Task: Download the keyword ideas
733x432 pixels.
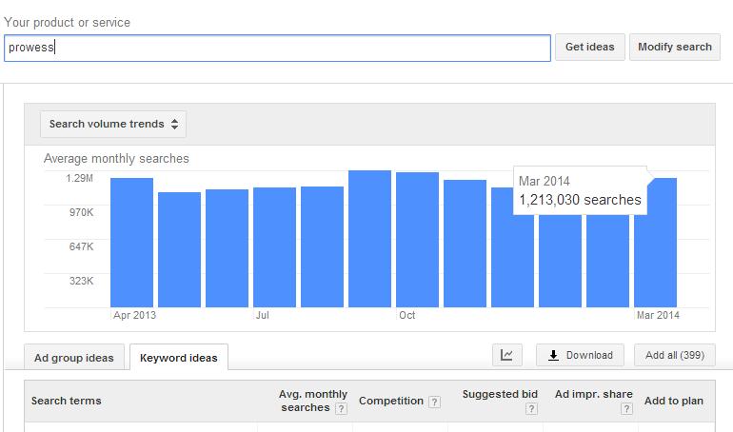Action: 580,356
